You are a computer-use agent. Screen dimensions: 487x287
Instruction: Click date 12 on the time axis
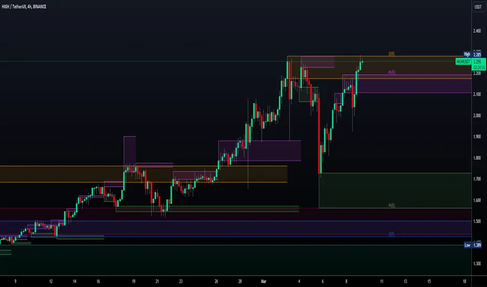pos(51,281)
